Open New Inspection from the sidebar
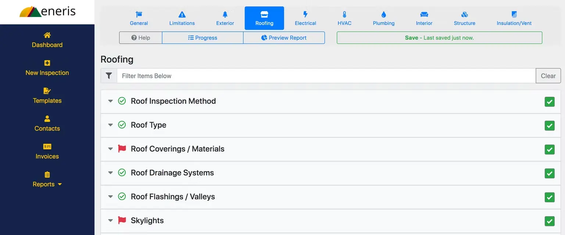 tap(47, 68)
